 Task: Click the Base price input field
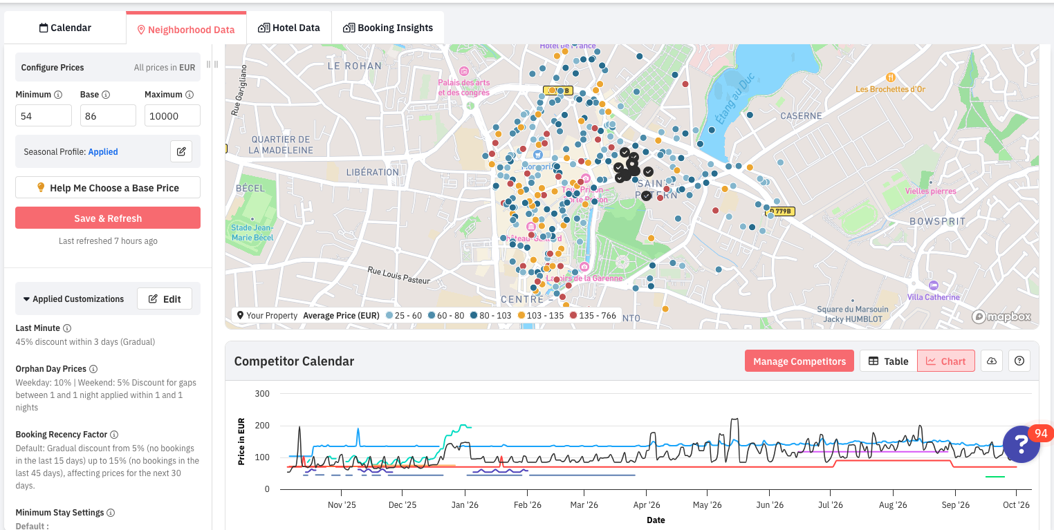pyautogui.click(x=108, y=116)
